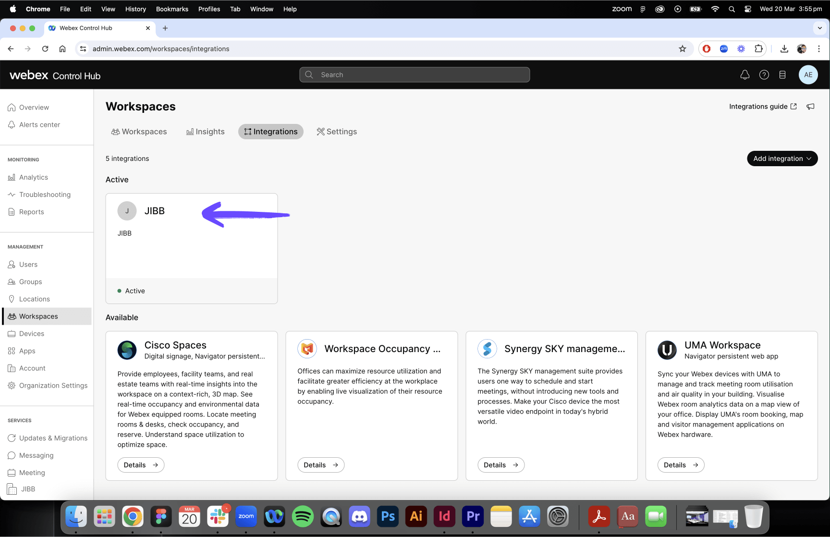Open Spotlight search in the menu bar
The width and height of the screenshot is (830, 537).
732,9
